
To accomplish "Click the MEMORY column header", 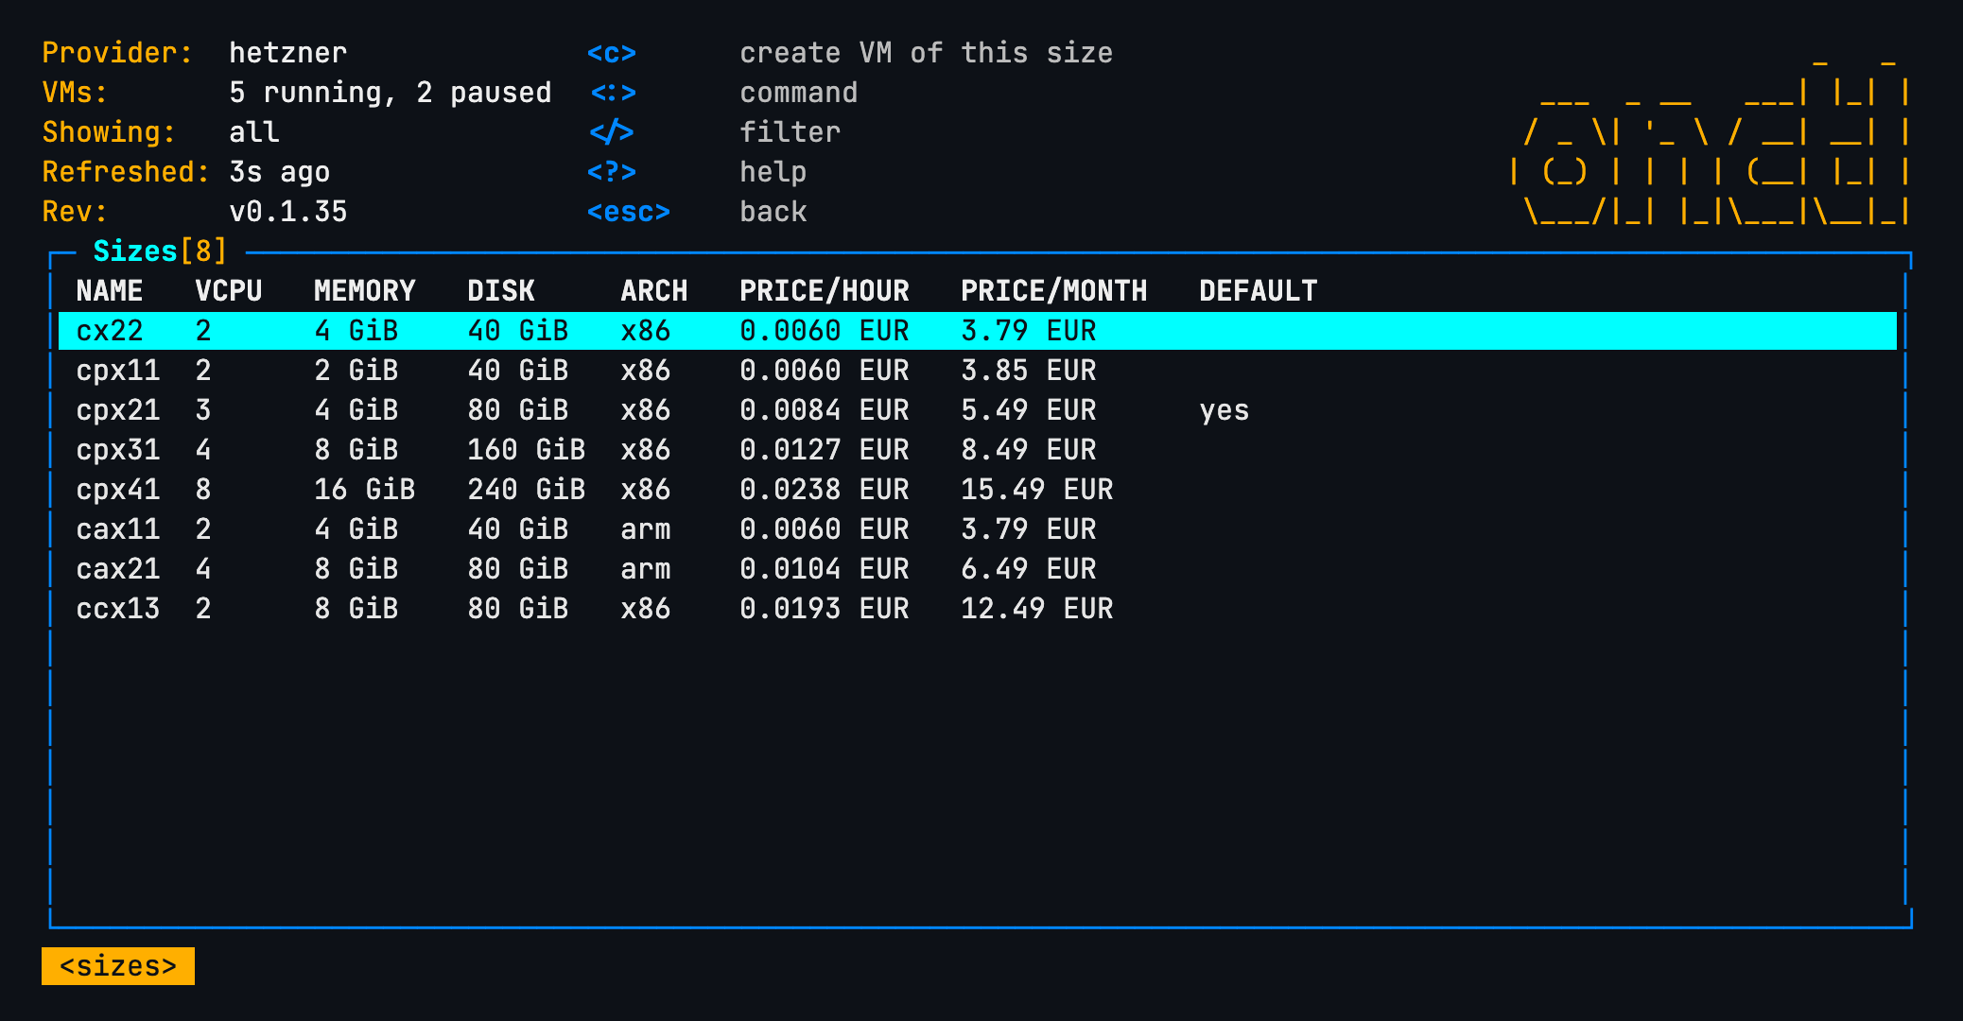I will [x=365, y=291].
